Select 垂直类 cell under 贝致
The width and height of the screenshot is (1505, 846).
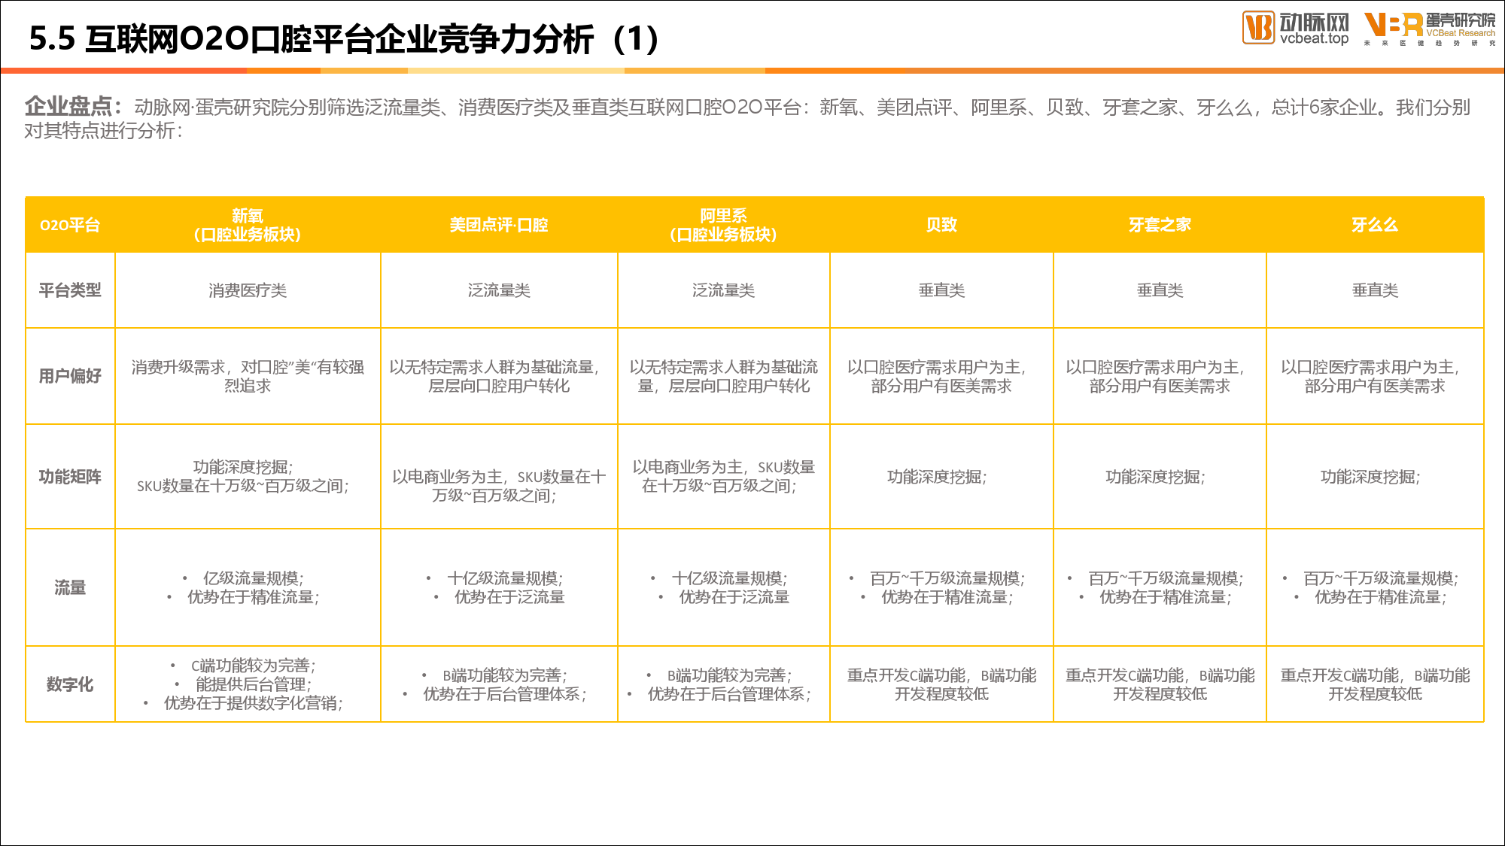[x=941, y=290]
